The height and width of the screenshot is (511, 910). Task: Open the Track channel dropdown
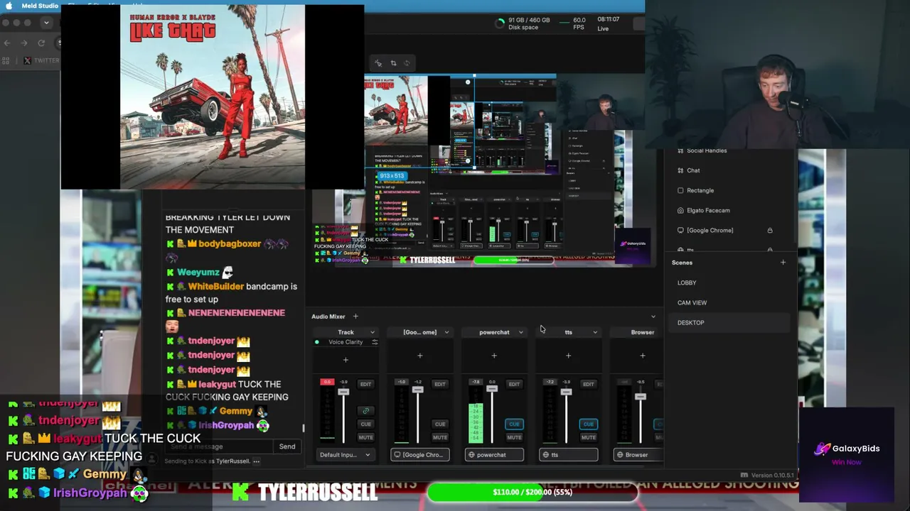[372, 332]
